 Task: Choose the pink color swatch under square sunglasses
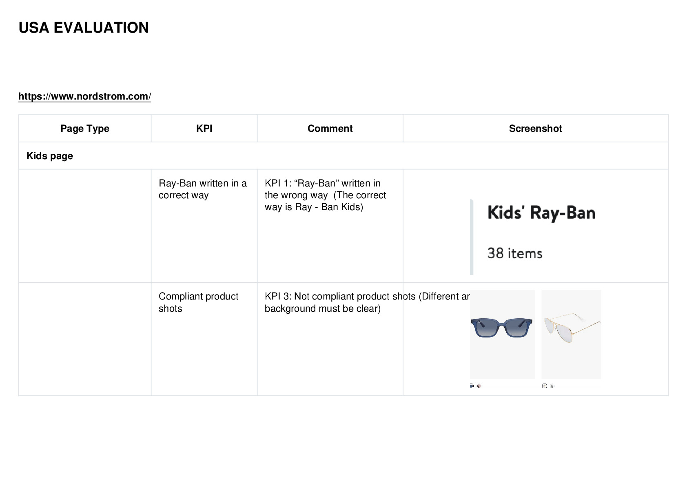coord(479,386)
